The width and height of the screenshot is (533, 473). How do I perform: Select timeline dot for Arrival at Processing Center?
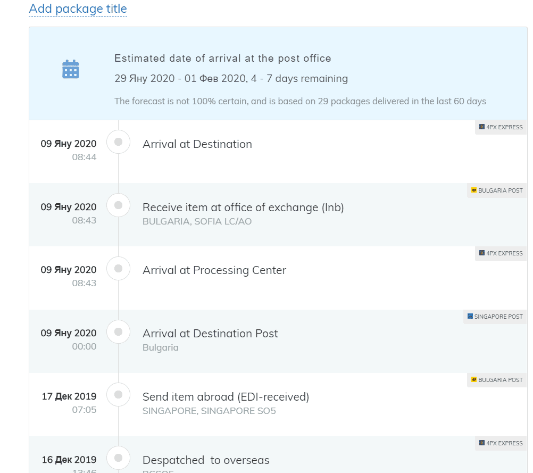point(119,268)
